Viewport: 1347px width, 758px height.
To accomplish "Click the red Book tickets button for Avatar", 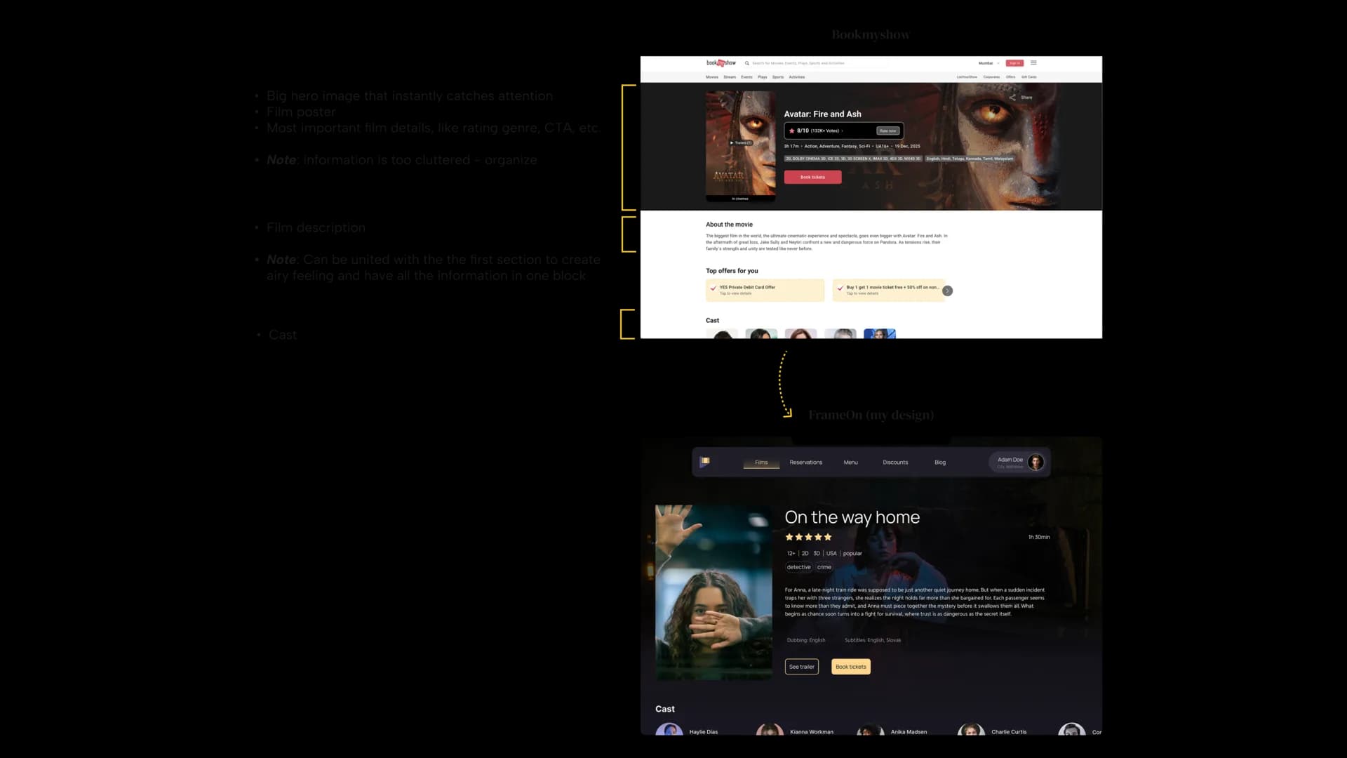I will point(812,177).
